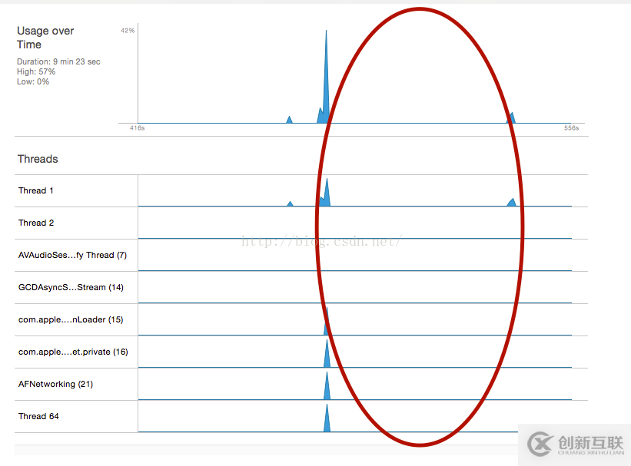Click the Thread 1 first small spike
631x466 pixels.
point(290,204)
